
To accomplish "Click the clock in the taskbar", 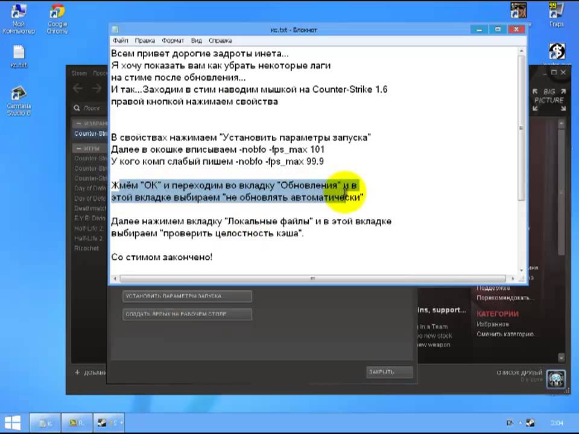I will 557,423.
